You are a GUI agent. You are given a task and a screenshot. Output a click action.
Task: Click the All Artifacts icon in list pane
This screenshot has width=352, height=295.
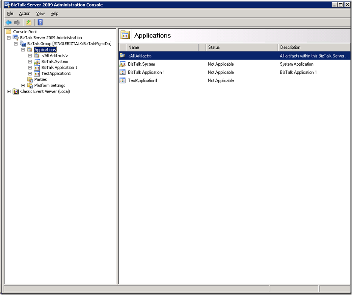[x=122, y=55]
